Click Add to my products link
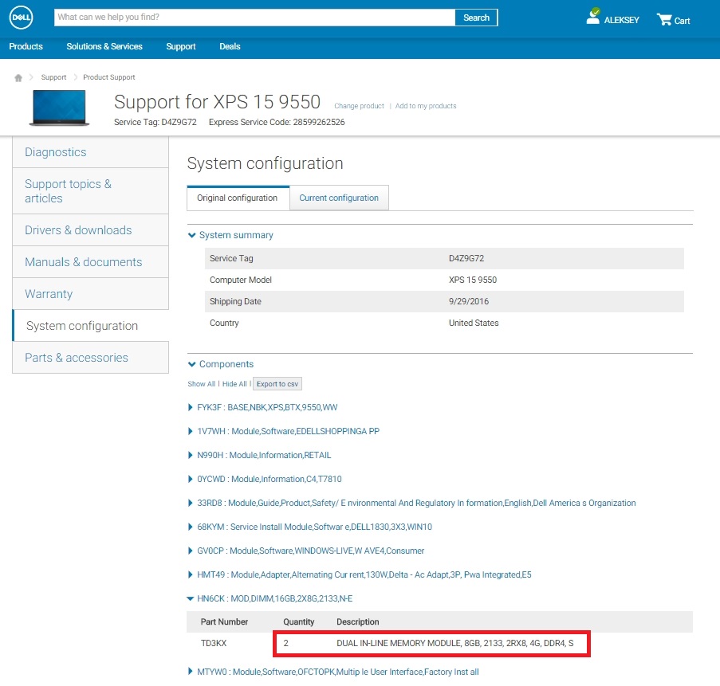The height and width of the screenshot is (686, 720). (426, 106)
